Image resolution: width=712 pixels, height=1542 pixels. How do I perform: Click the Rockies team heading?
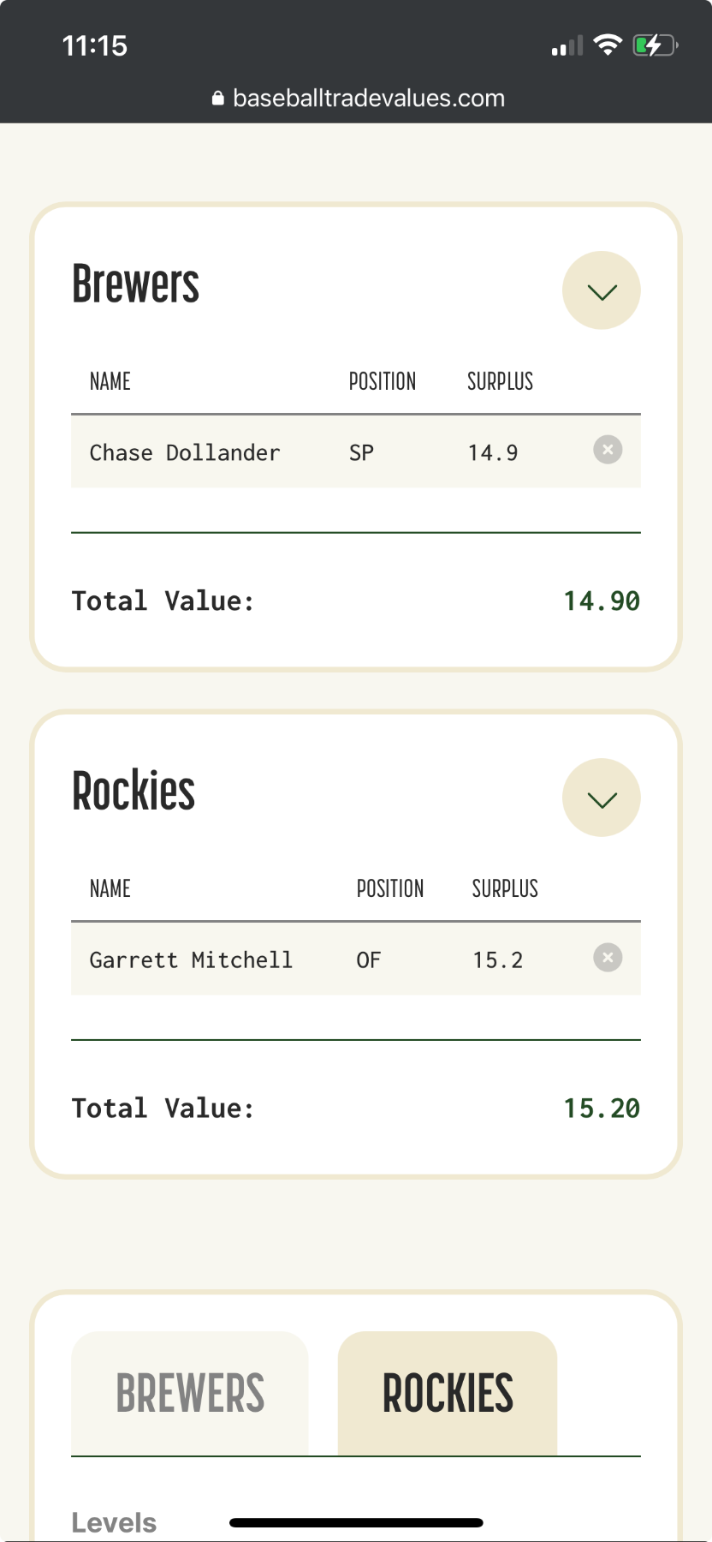[133, 792]
